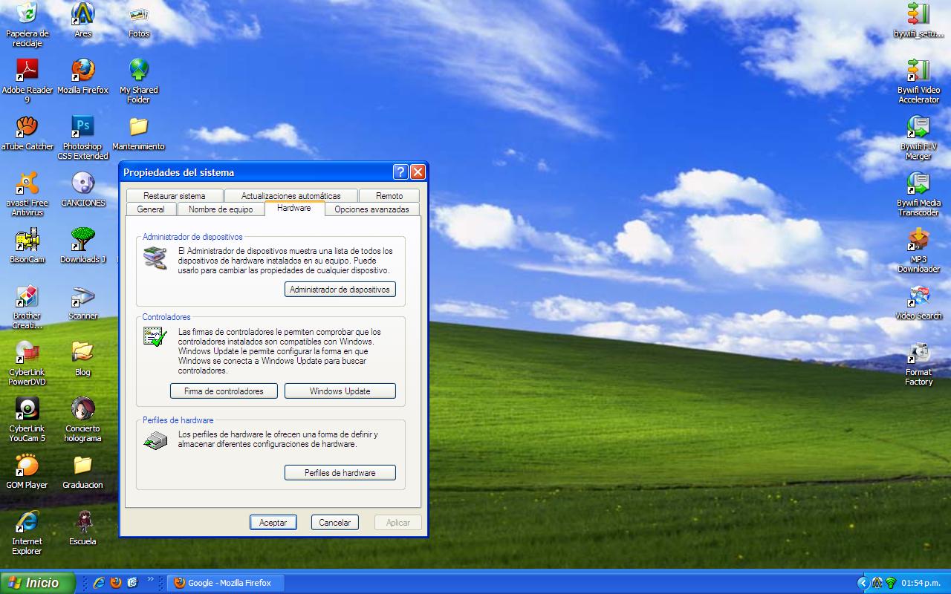Select the Bywifi Media Transcoder icon
This screenshot has height=594, width=951.
pyautogui.click(x=918, y=194)
